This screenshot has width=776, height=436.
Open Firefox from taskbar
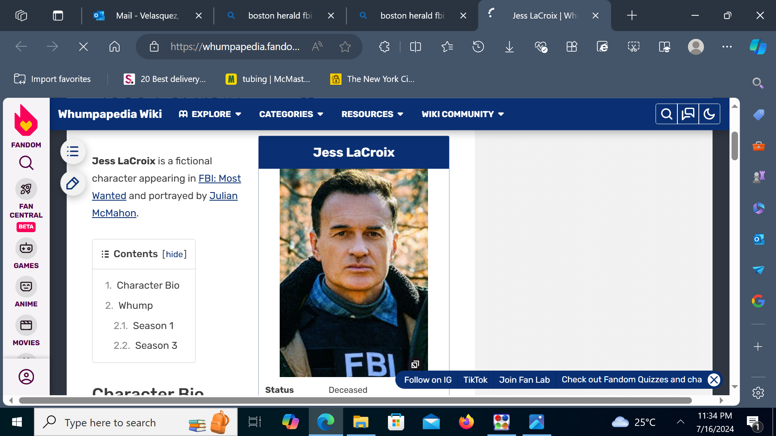(x=466, y=422)
